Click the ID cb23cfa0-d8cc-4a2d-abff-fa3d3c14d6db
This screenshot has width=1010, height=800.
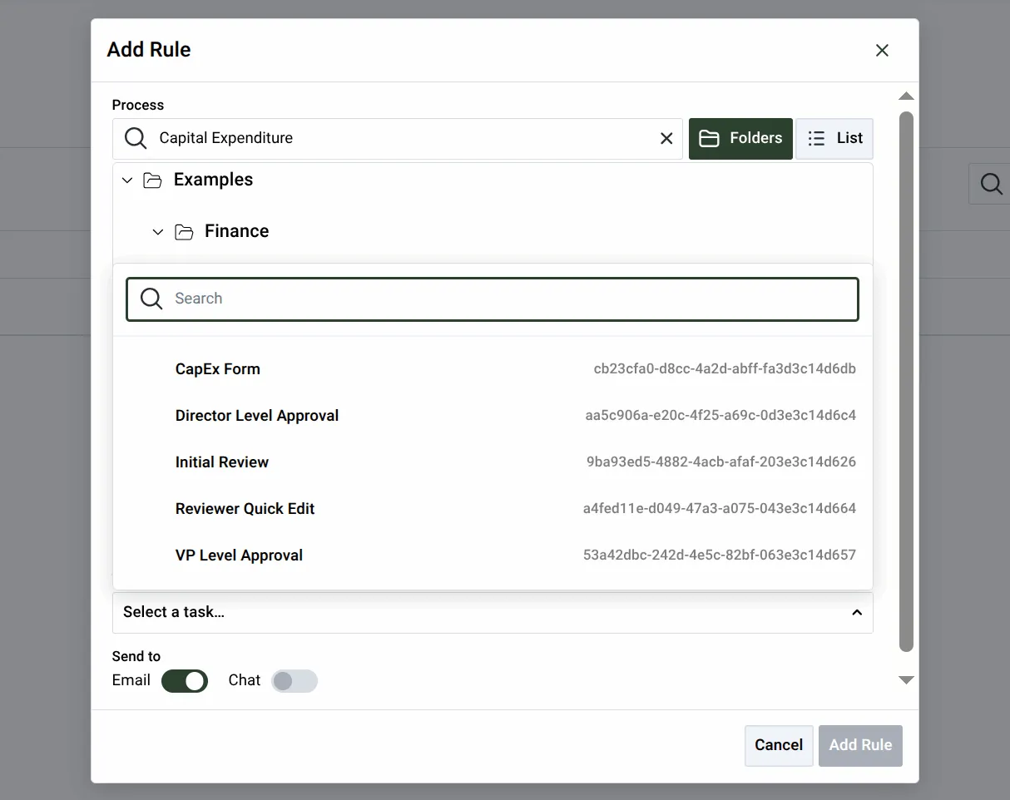725,369
